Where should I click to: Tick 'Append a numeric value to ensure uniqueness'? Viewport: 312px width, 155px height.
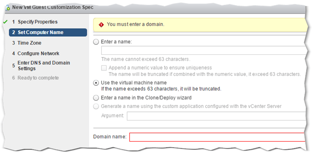pos(104,68)
